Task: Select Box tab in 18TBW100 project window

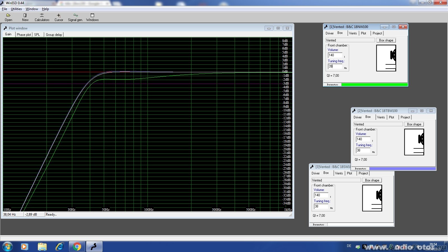Action: (368, 117)
